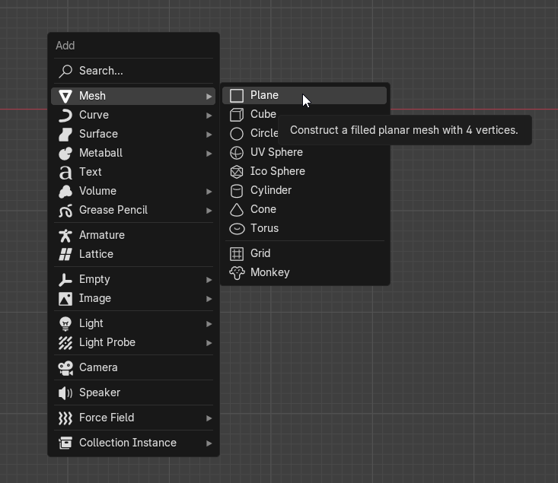Click the Search field in Add menu
558x483 pixels.
133,71
